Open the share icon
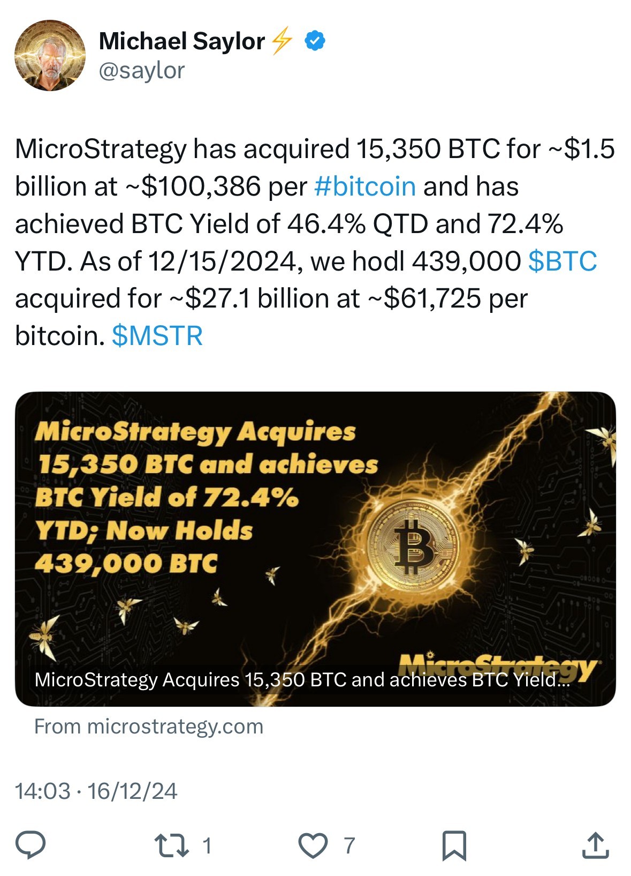631x876 pixels. 595,845
